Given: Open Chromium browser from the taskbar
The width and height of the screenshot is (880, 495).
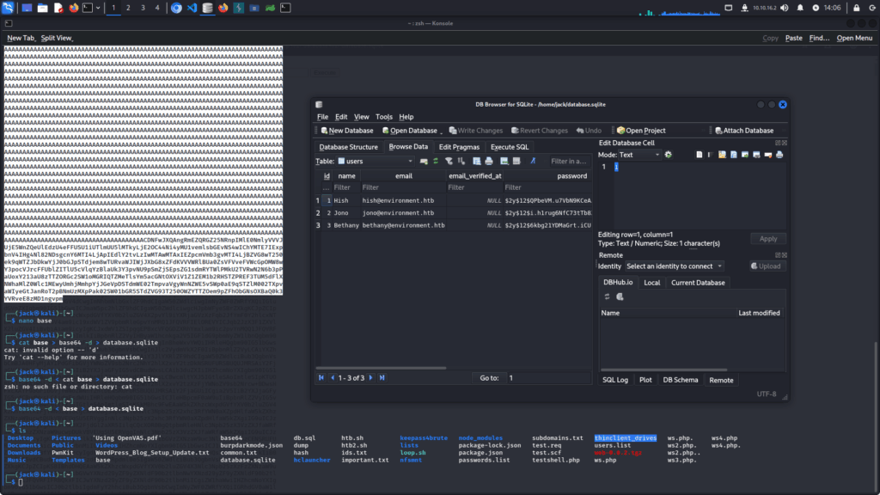Looking at the screenshot, I should pyautogui.click(x=176, y=8).
